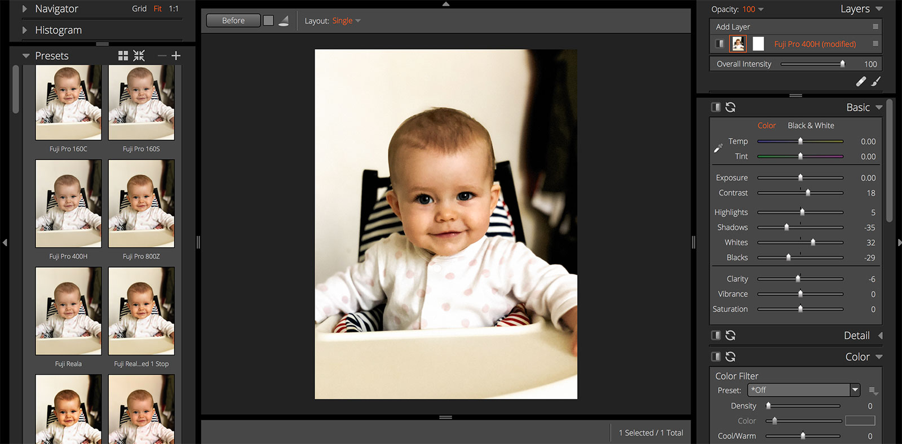Click the Shadows slider handle
902x444 pixels.
[786, 227]
